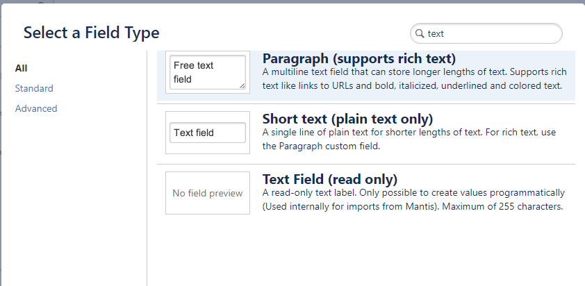Image resolution: width=585 pixels, height=286 pixels.
Task: Choose Paragraph (supports rich text) heading
Action: (x=359, y=58)
